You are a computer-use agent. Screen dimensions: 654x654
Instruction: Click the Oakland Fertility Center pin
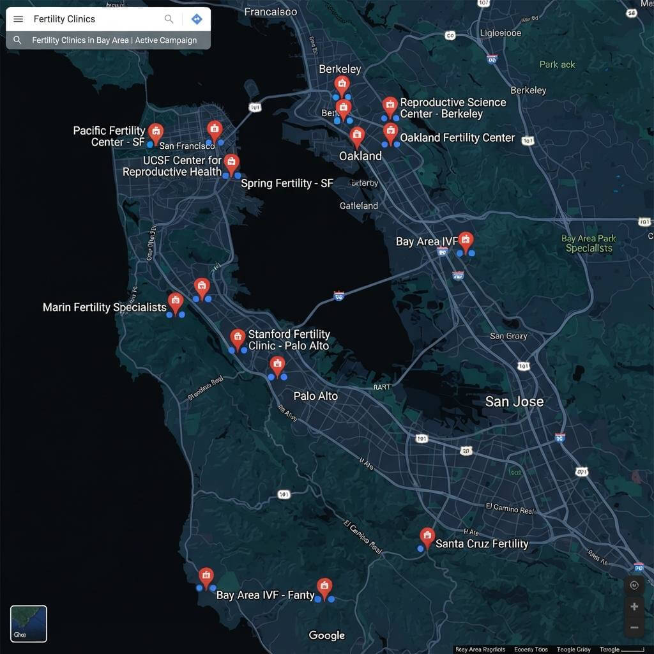tap(390, 133)
